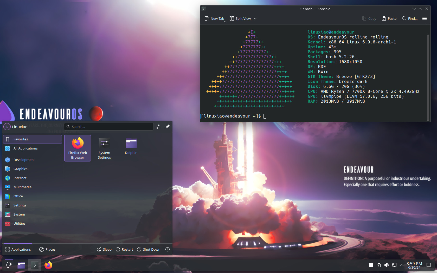Open system tray grid icon
The width and height of the screenshot is (437, 273).
[x=371, y=265]
